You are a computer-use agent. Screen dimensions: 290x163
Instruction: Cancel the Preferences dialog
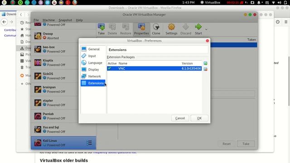180,118
